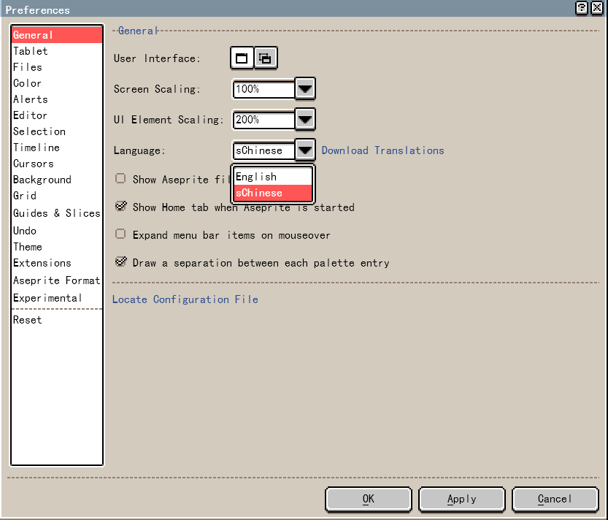608x520 pixels.
Task: Select Undo preferences section
Action: (57, 231)
